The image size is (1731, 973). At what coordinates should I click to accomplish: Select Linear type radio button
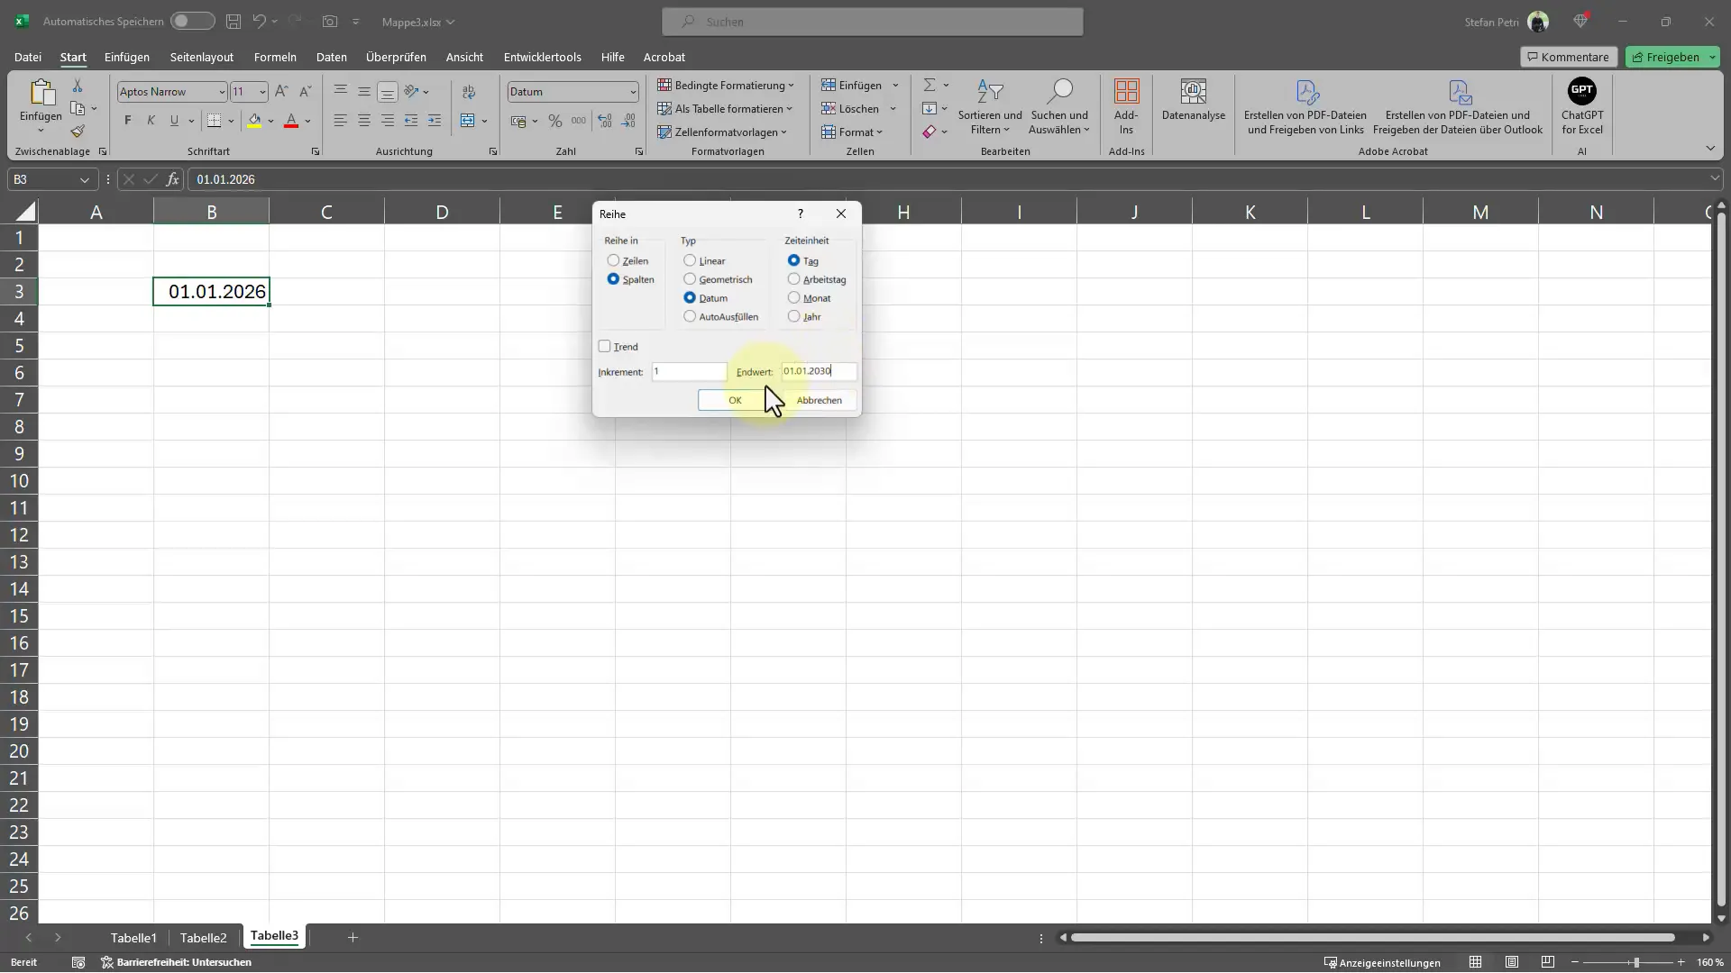point(690,260)
